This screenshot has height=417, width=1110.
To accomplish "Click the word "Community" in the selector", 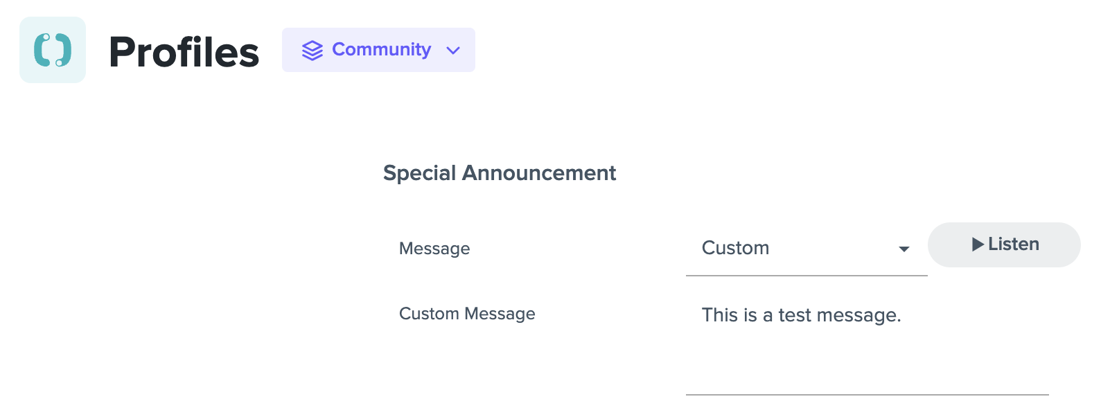I will (381, 50).
